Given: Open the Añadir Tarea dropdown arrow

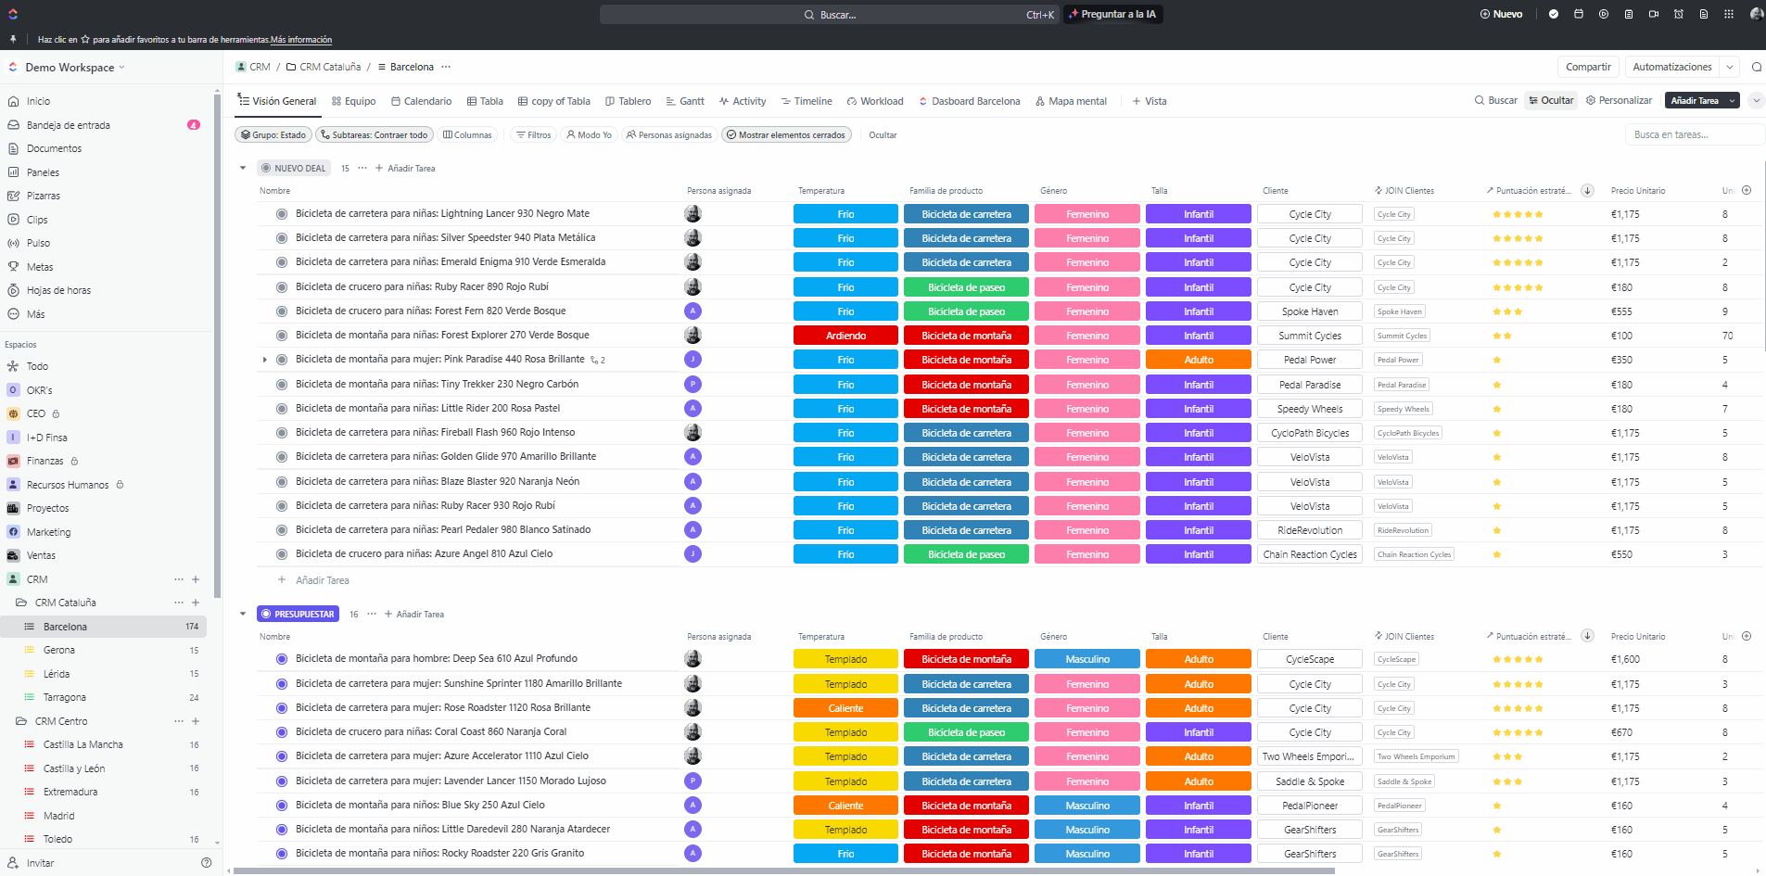Looking at the screenshot, I should [x=1732, y=101].
